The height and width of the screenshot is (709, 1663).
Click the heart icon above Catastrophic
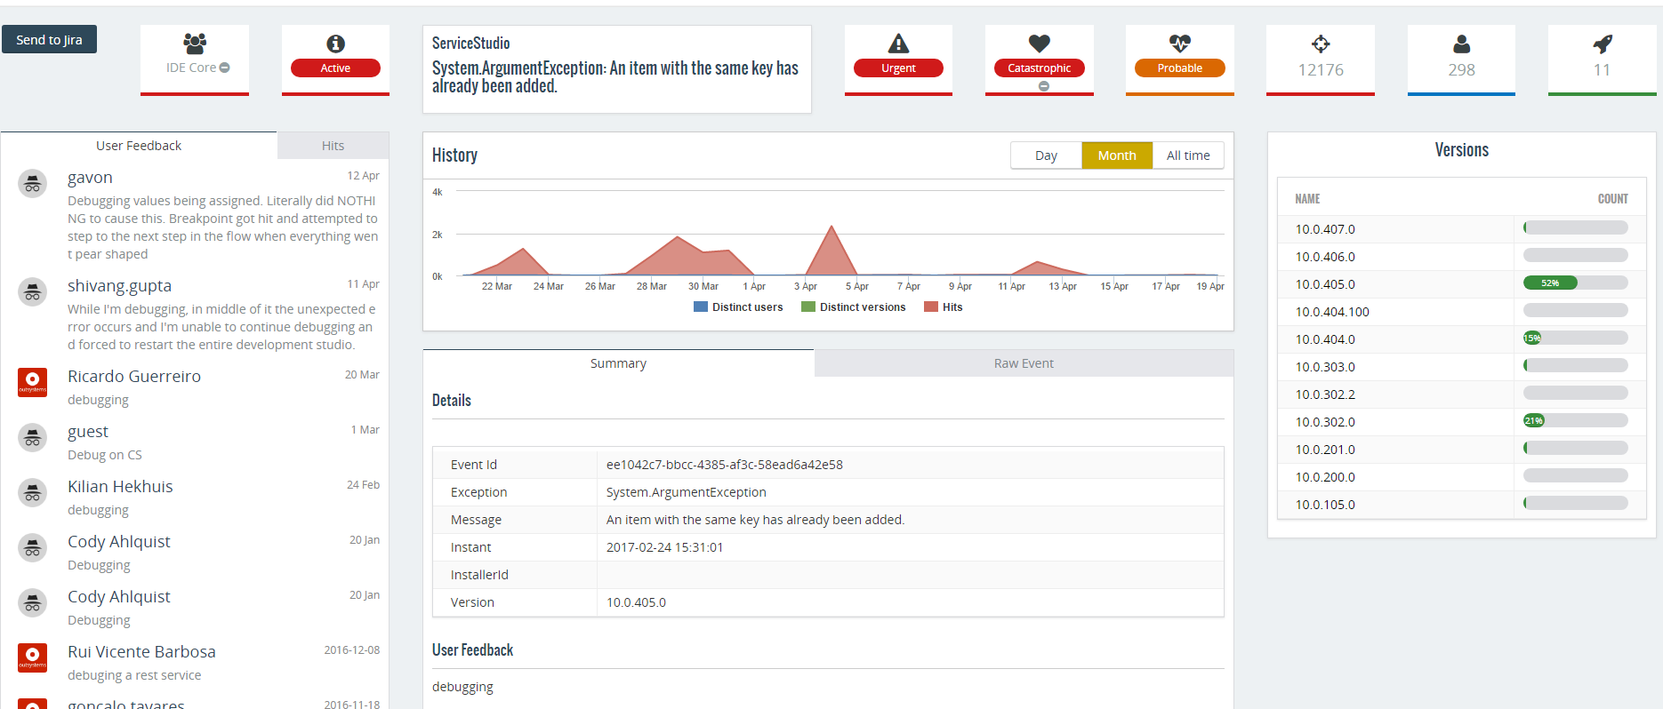1040,44
